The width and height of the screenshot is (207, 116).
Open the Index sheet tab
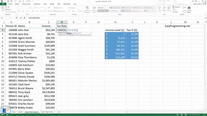14,112
